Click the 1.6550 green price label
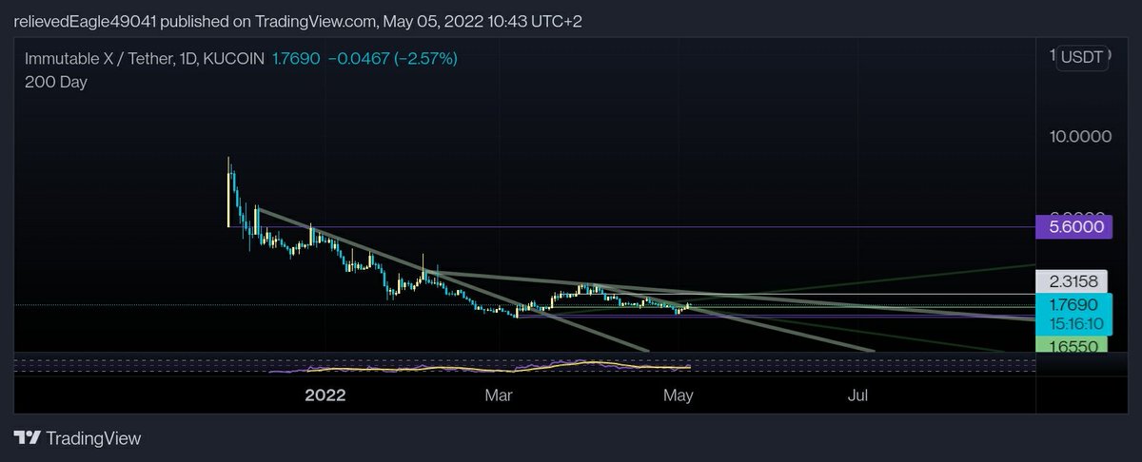The image size is (1142, 462). (x=1073, y=347)
